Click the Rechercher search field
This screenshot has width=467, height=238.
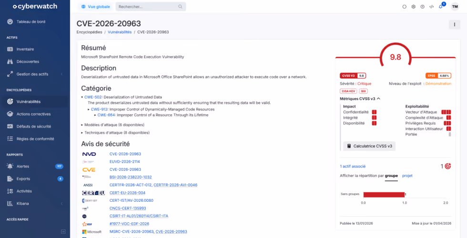click(151, 7)
